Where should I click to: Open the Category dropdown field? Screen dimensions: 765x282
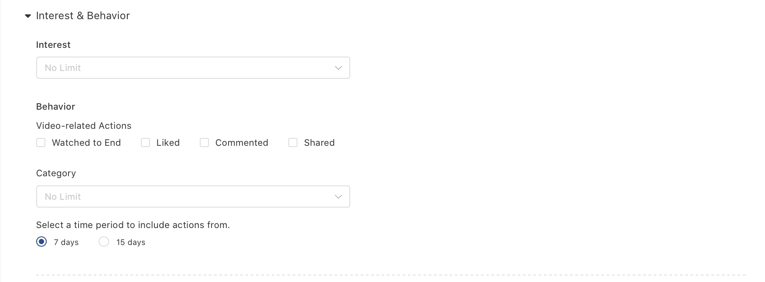(193, 197)
